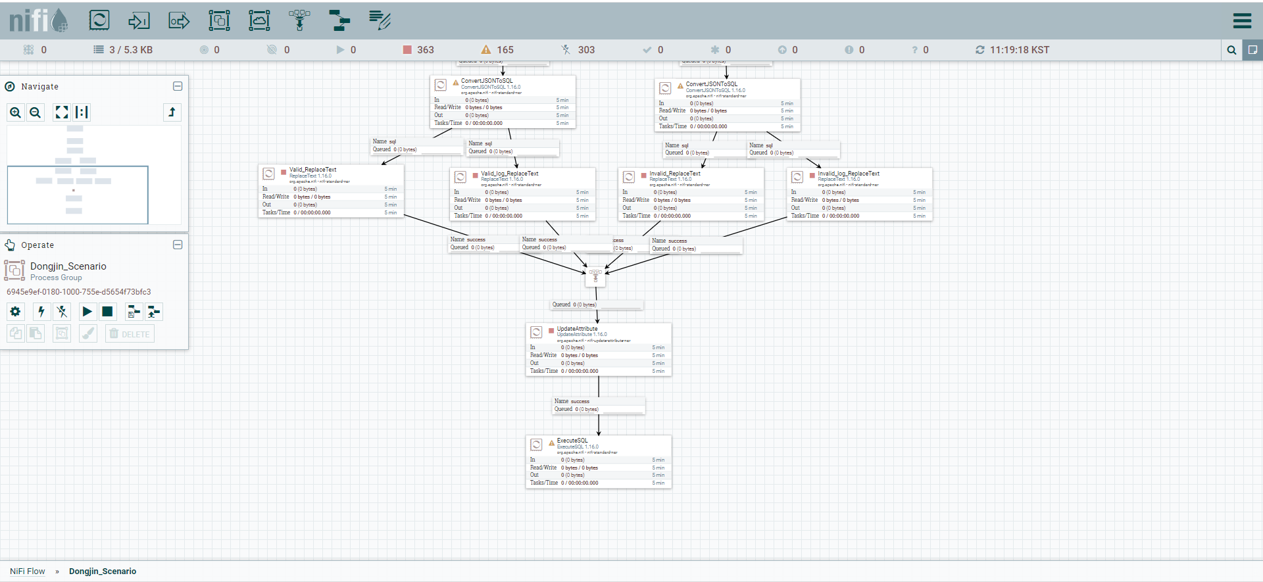Zoom in using the Navigate panel
Image resolution: width=1263 pixels, height=582 pixels.
click(16, 112)
